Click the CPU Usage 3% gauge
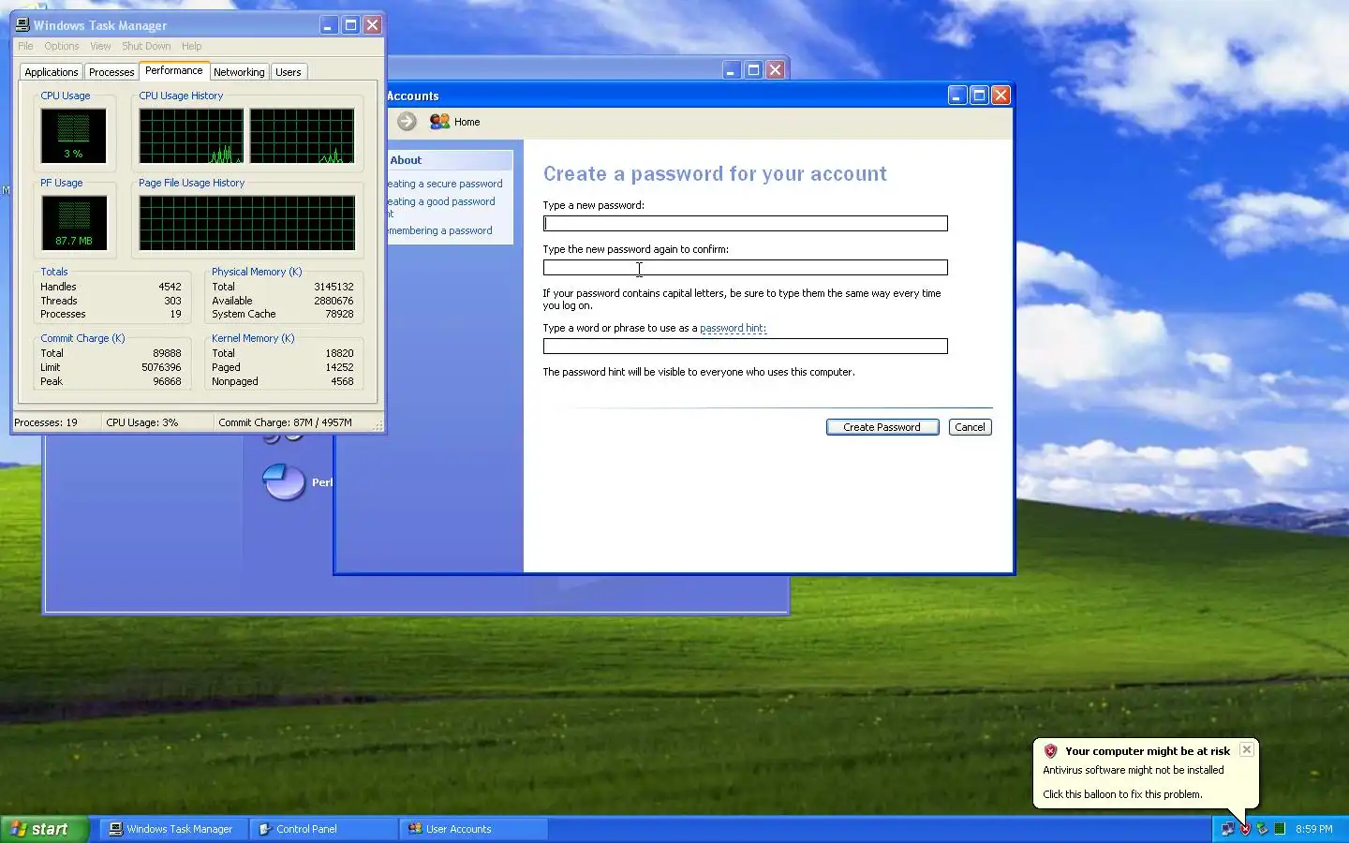 click(x=73, y=136)
